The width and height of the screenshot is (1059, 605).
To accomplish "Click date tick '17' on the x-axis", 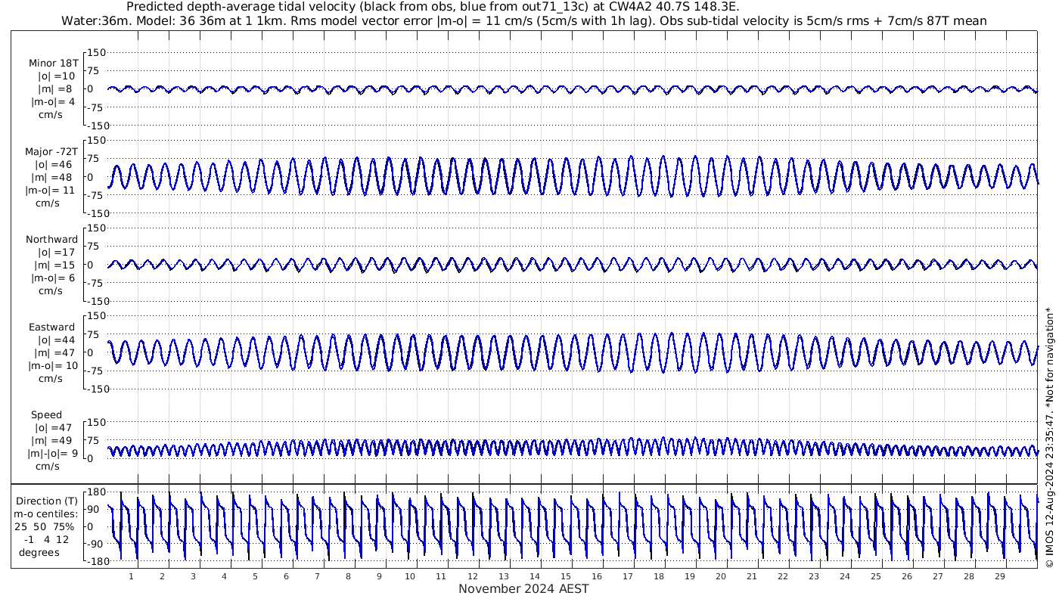I will 627,576.
